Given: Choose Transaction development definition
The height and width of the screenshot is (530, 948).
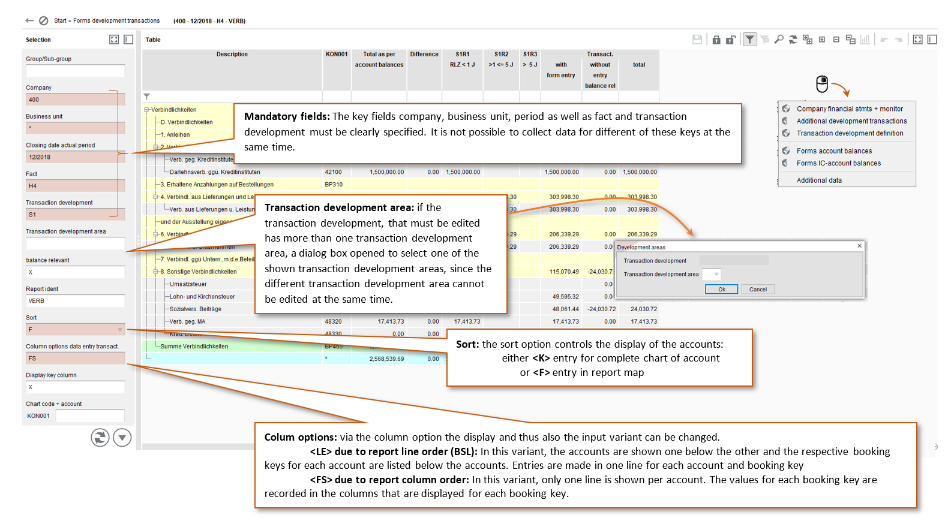Looking at the screenshot, I should pos(850,134).
